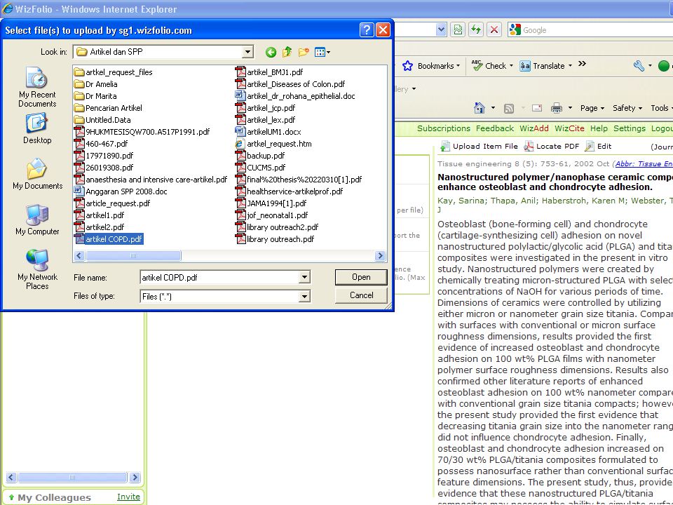
Task: Select the file artikel COPD.pdf
Action: coord(109,239)
